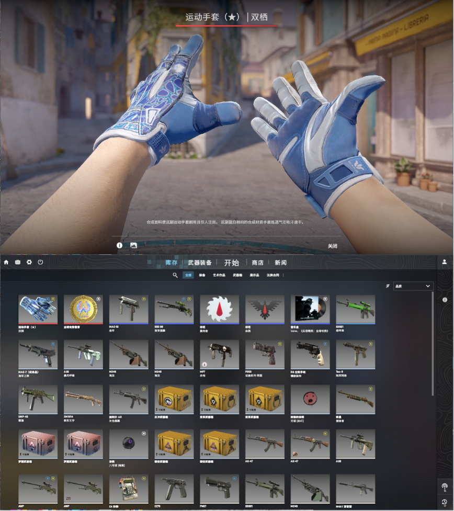Select the green G3SG1 thumbnail
454x511 pixels.
point(356,309)
